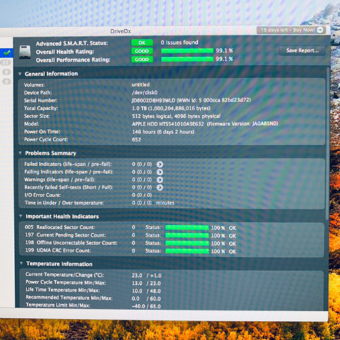Collapse the Problems Summary section
340x340 pixels.
20,153
